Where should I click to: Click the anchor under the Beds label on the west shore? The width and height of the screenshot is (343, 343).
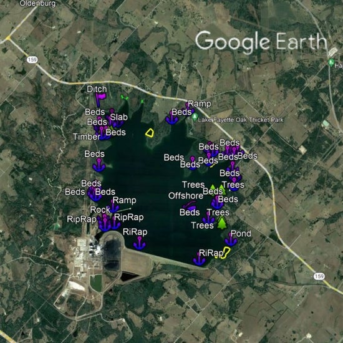99,165
